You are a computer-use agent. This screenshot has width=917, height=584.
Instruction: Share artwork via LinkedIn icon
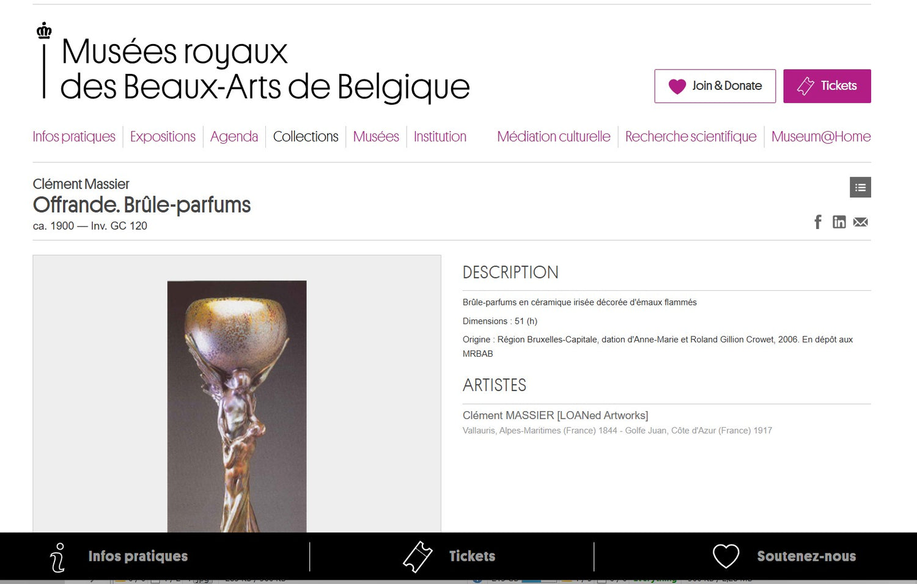839,222
